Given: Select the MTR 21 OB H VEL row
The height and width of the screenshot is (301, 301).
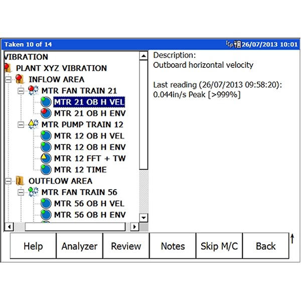Looking at the screenshot, I should (x=89, y=102).
